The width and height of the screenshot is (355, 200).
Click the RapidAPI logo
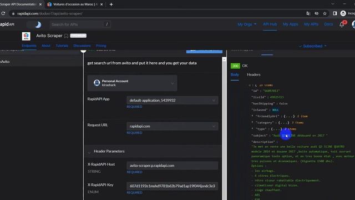coord(7,24)
